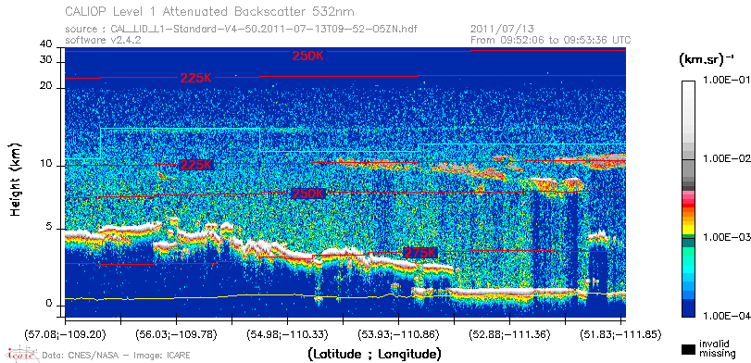Click the 40 tick label on the height axis
This screenshot has width=751, height=363.
click(46, 44)
